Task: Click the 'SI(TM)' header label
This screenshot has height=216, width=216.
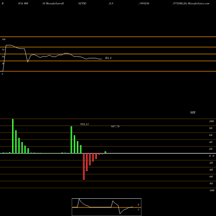Action: [82, 3]
